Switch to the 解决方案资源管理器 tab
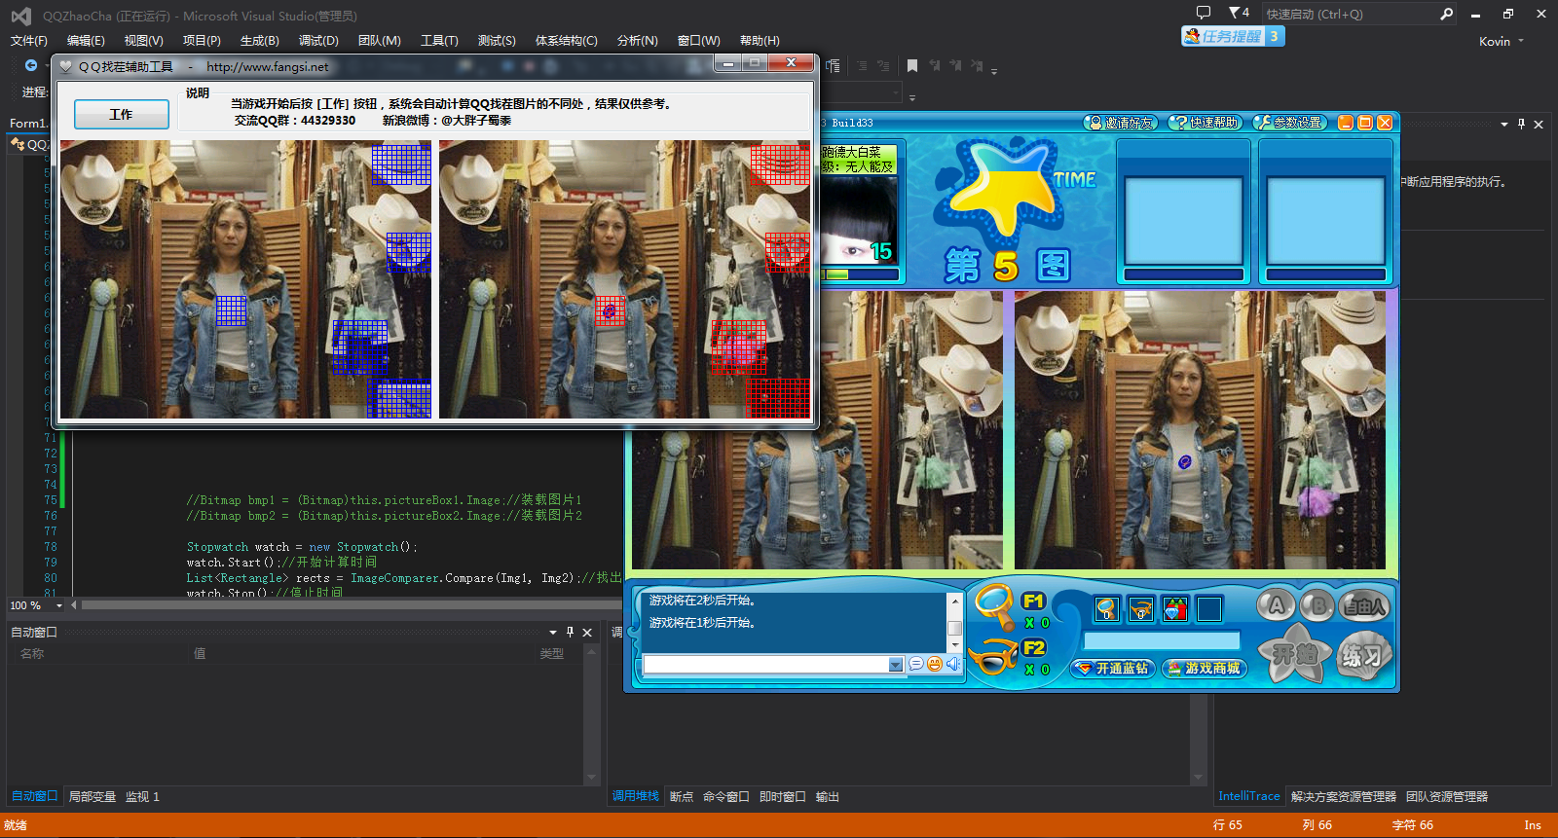Screen dimensions: 1558x838 click(x=1344, y=796)
